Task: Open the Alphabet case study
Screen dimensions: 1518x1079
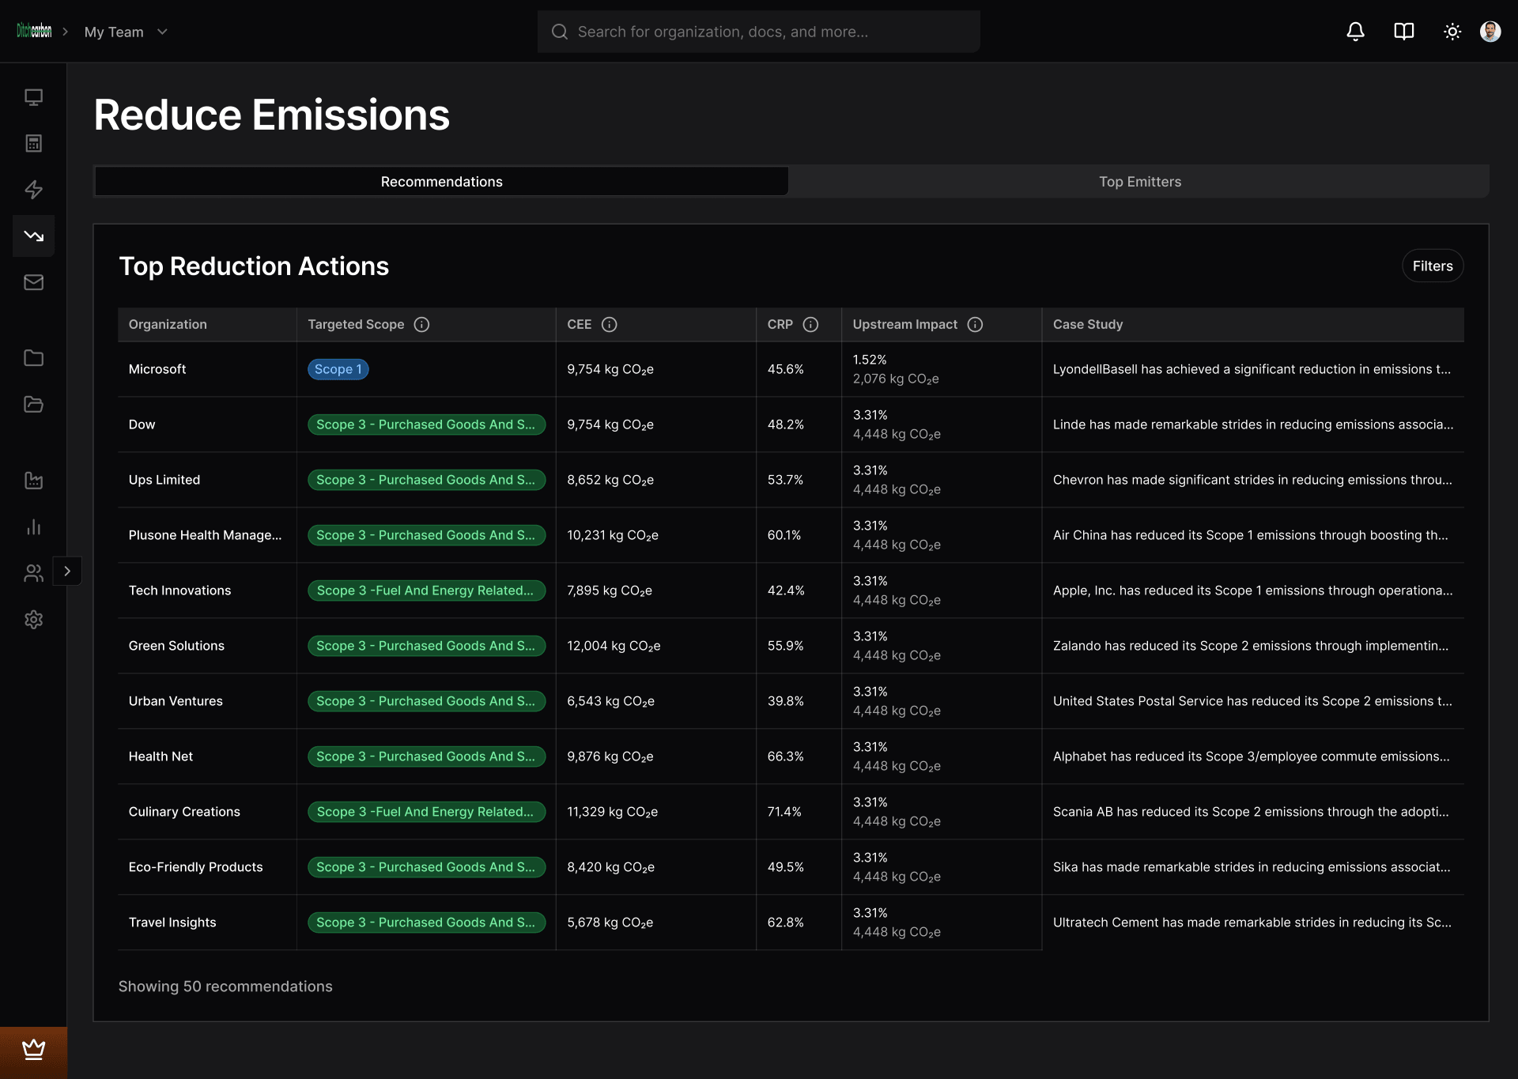Action: coord(1252,756)
